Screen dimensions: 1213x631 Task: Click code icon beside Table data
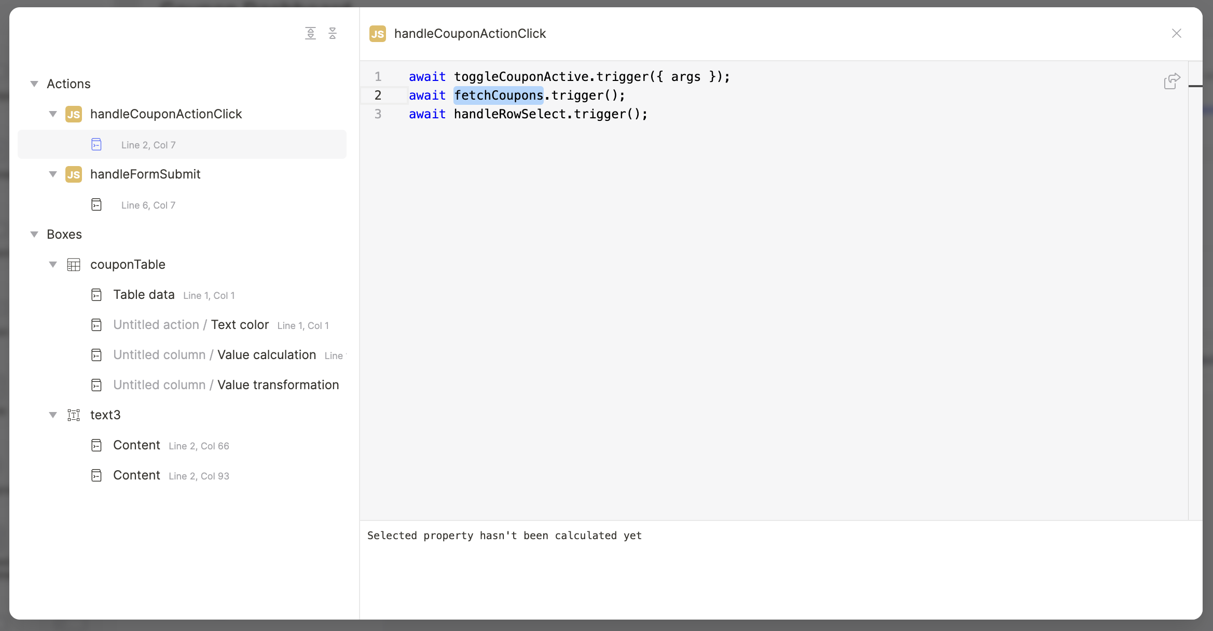pos(97,295)
